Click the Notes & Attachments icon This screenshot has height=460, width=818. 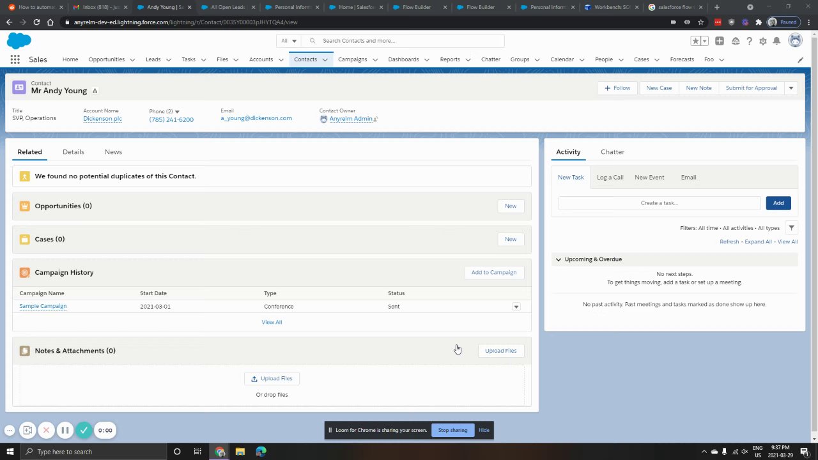pyautogui.click(x=24, y=351)
